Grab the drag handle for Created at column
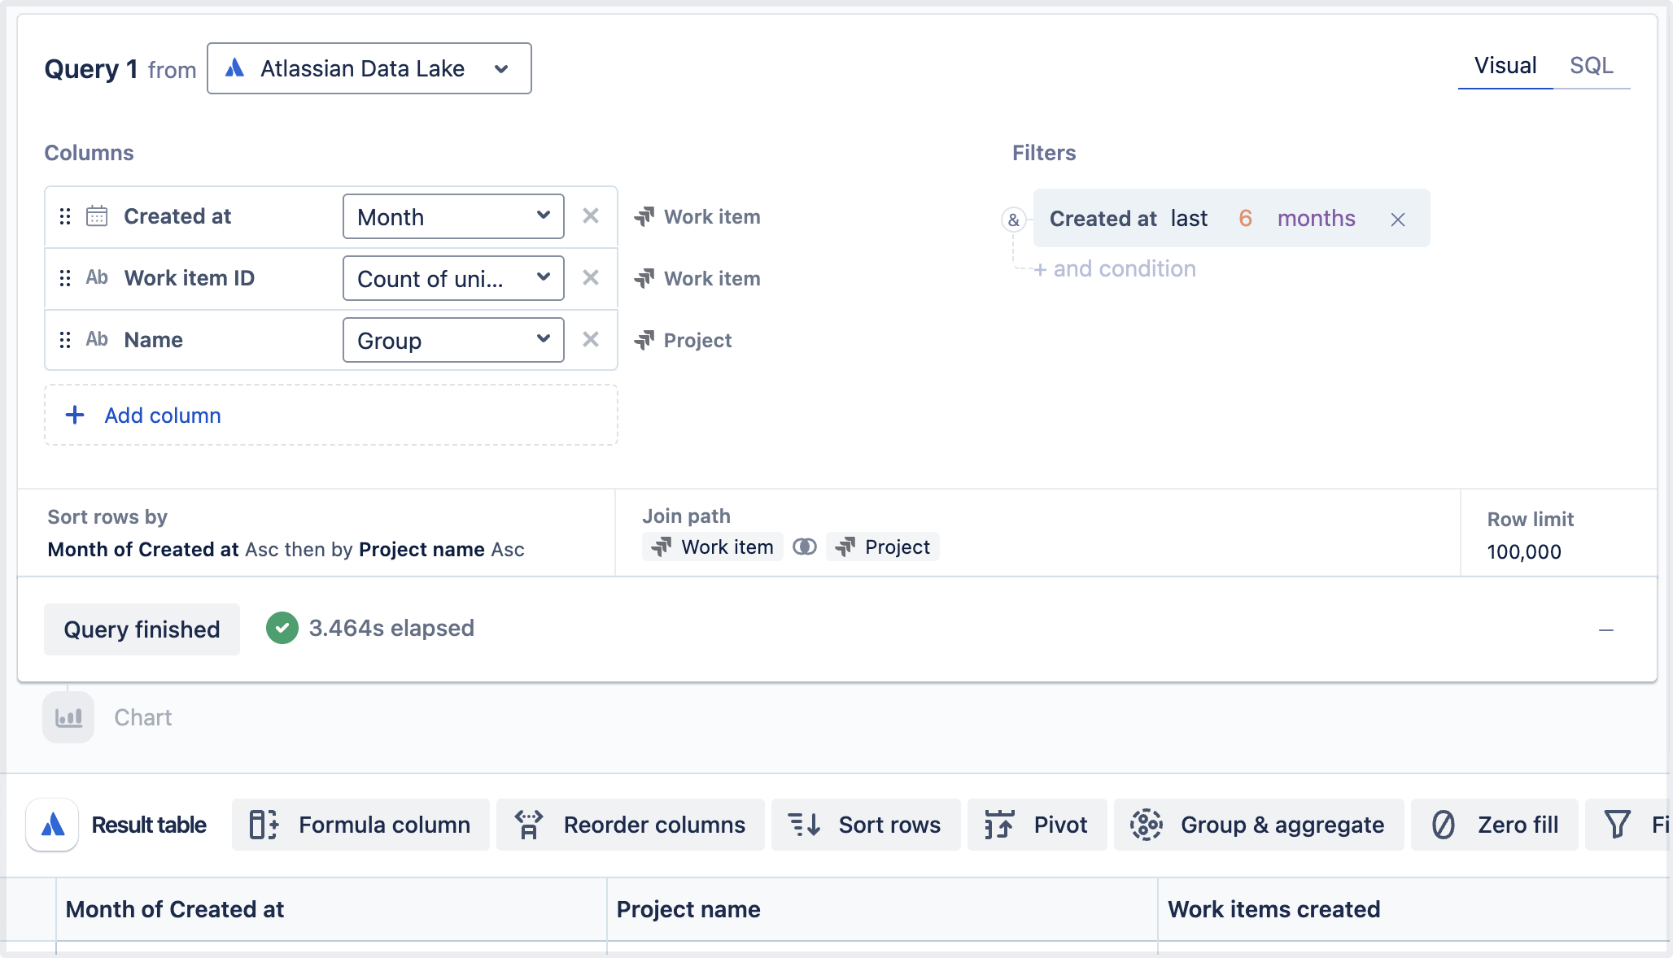This screenshot has width=1673, height=958. [x=65, y=216]
